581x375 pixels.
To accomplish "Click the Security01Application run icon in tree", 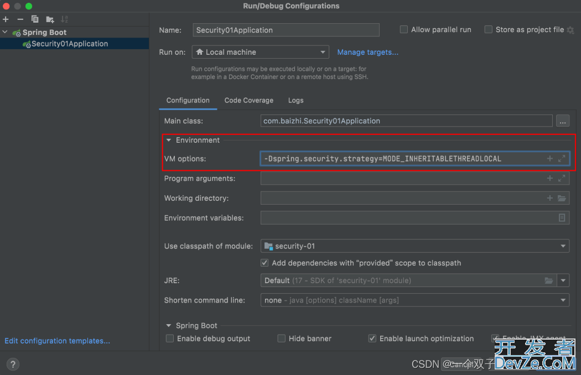I will pyautogui.click(x=27, y=44).
